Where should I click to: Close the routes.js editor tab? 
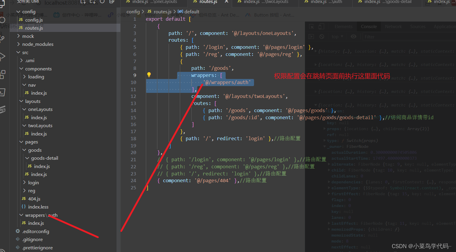click(x=227, y=1)
